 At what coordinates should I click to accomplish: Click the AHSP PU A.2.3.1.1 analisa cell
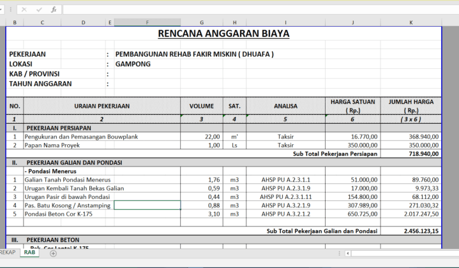(285, 180)
